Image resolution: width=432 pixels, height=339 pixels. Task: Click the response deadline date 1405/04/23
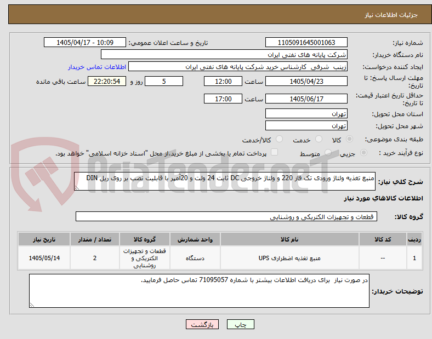(306, 82)
